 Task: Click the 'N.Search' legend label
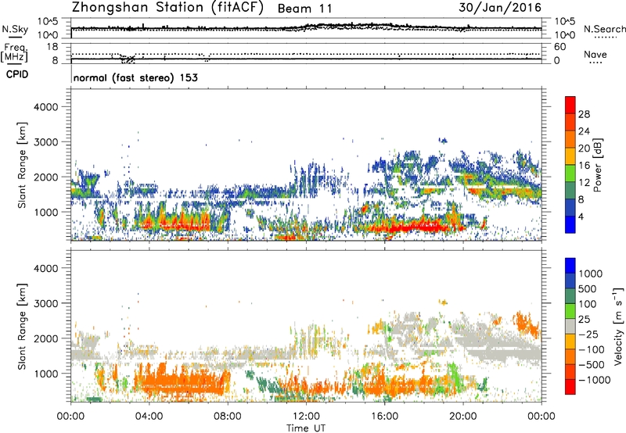pyautogui.click(x=605, y=29)
